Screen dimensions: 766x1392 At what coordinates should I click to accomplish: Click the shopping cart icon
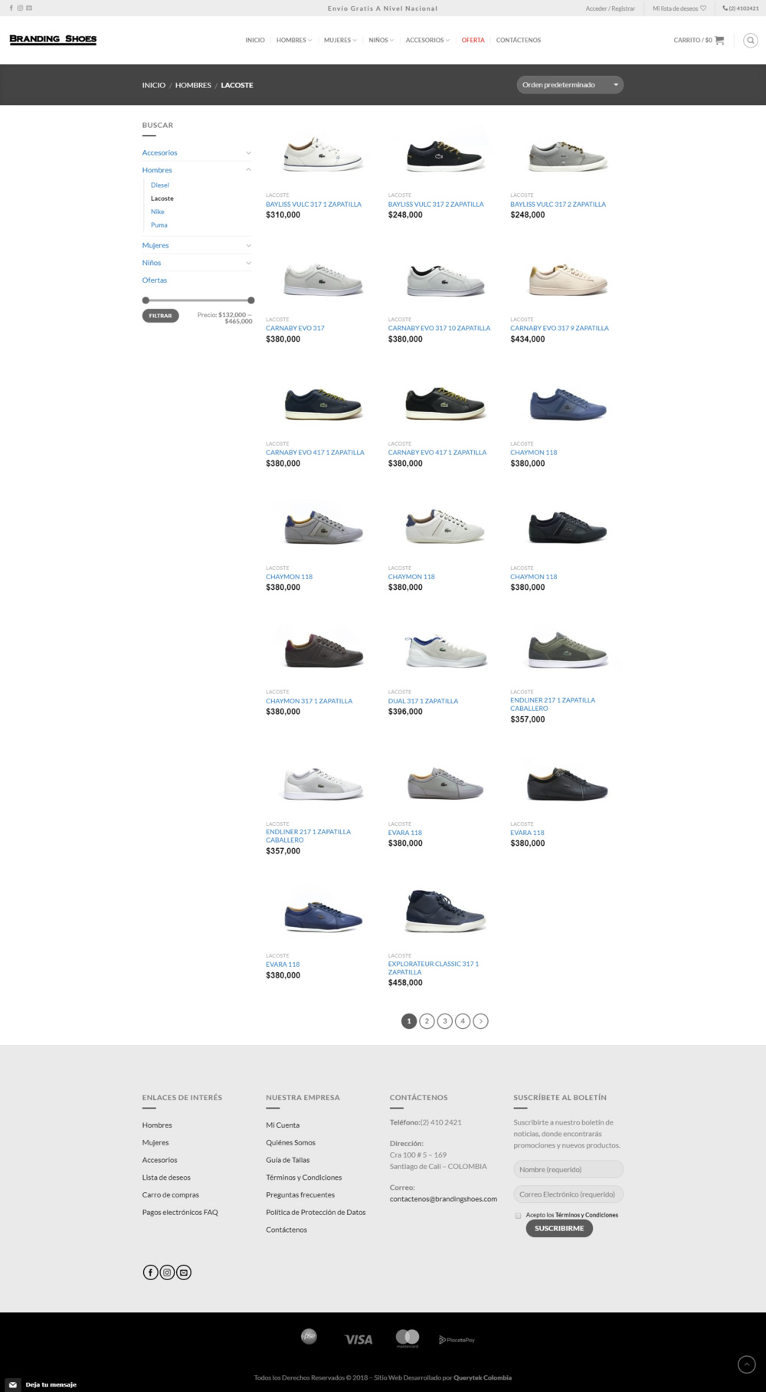pos(719,40)
